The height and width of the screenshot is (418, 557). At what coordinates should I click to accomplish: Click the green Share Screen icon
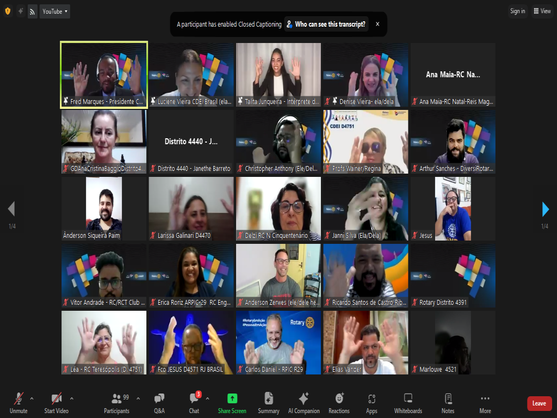pos(232,403)
